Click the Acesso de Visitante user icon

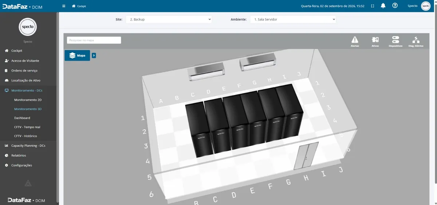point(7,61)
